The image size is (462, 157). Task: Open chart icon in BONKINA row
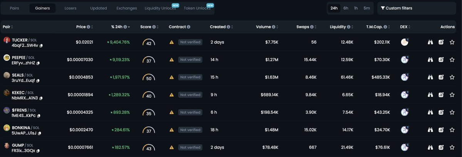tap(441, 130)
